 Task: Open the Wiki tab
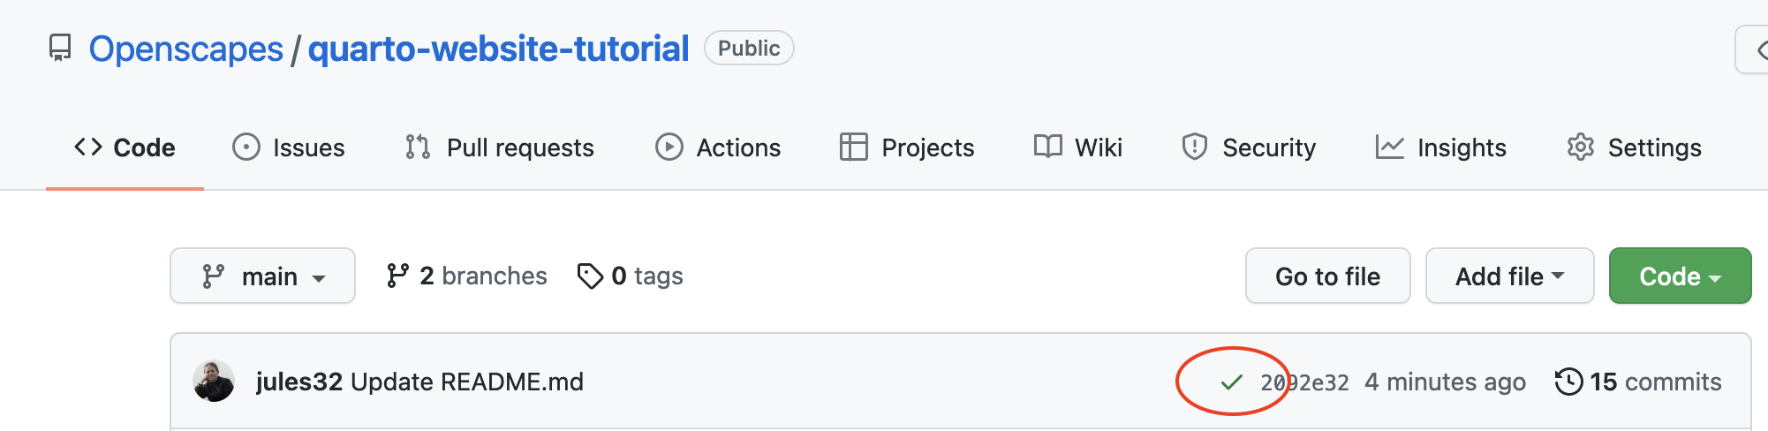(x=1078, y=147)
